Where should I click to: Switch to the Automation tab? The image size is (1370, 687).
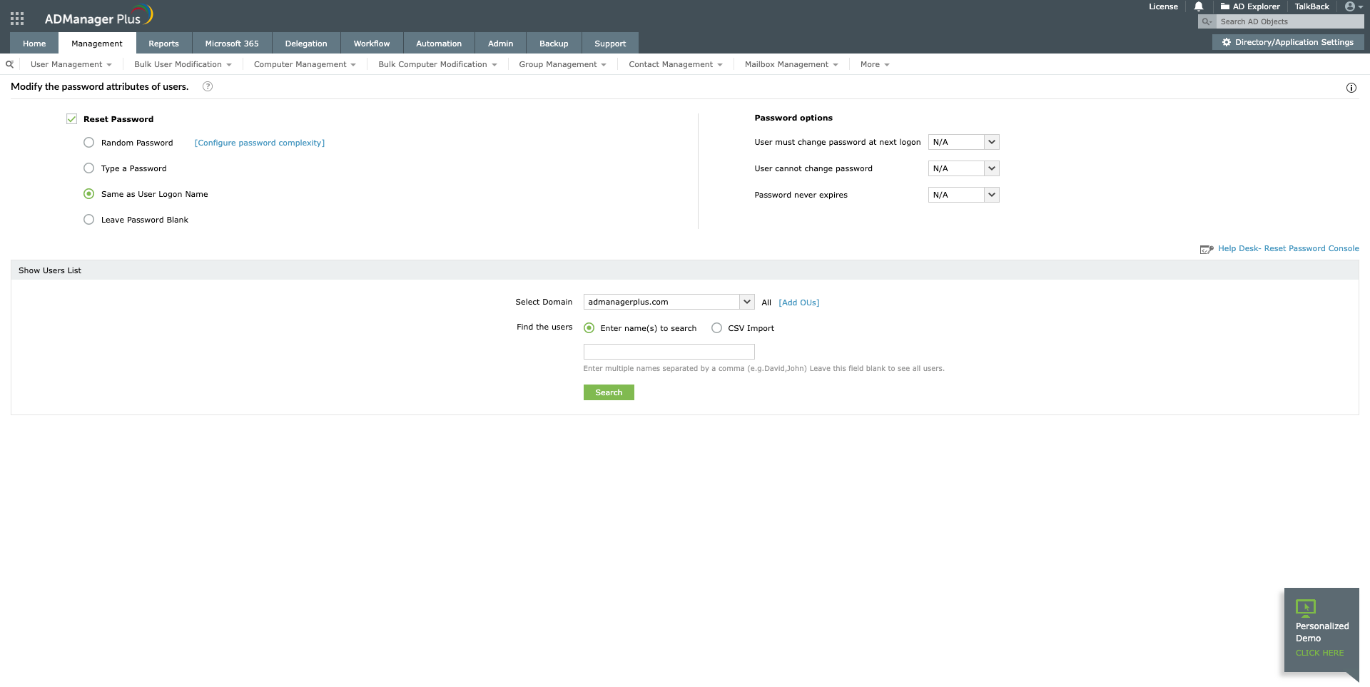pos(439,43)
